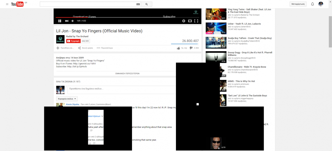Switch the player to full screen
Image resolution: width=332 pixels, height=151 pixels.
[x=196, y=21]
